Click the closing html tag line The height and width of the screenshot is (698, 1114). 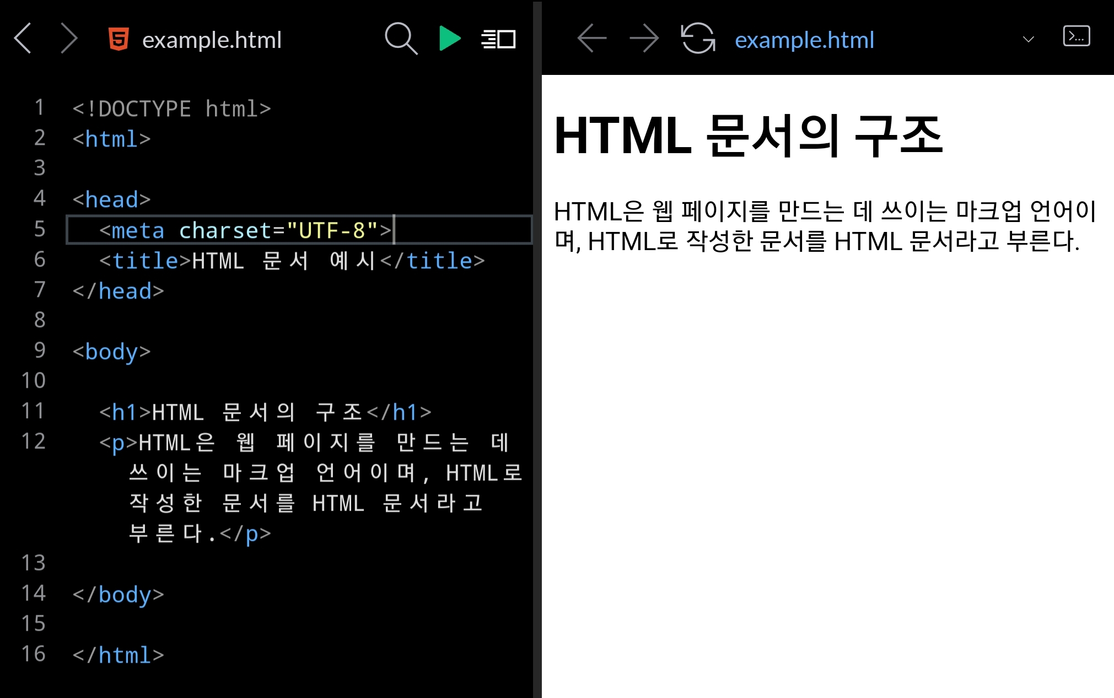pyautogui.click(x=118, y=655)
